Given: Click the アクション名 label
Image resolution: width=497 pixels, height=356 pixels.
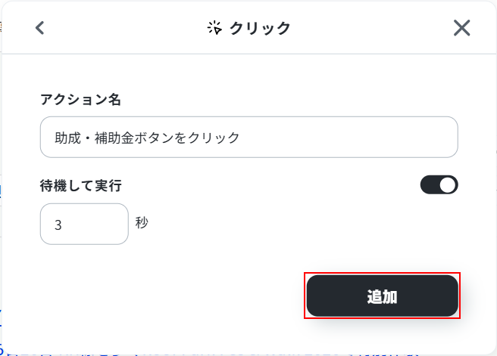Looking at the screenshot, I should [80, 99].
